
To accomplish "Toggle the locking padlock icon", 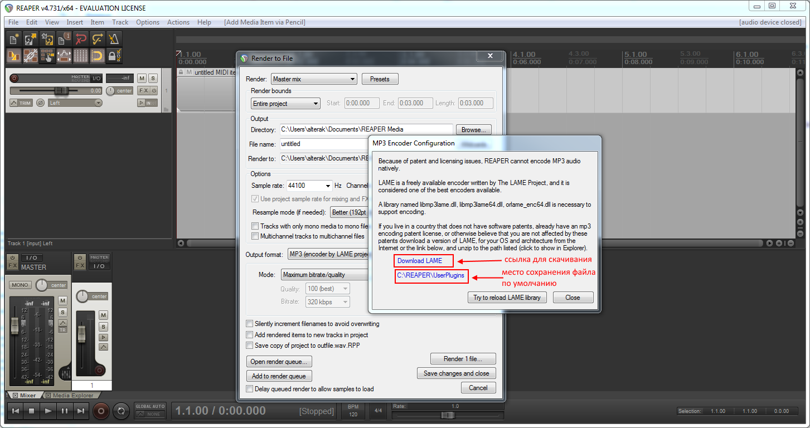I will [114, 56].
